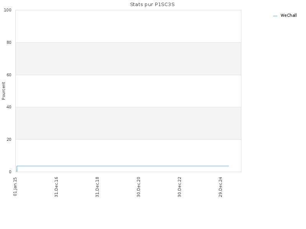Image resolution: width=306 pixels, height=229 pixels.
Task: Click the WeChall legend label
Action: click(288, 15)
